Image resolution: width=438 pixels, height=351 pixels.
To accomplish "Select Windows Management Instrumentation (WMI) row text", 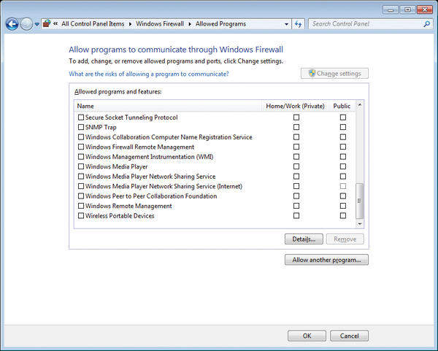I will coord(149,157).
